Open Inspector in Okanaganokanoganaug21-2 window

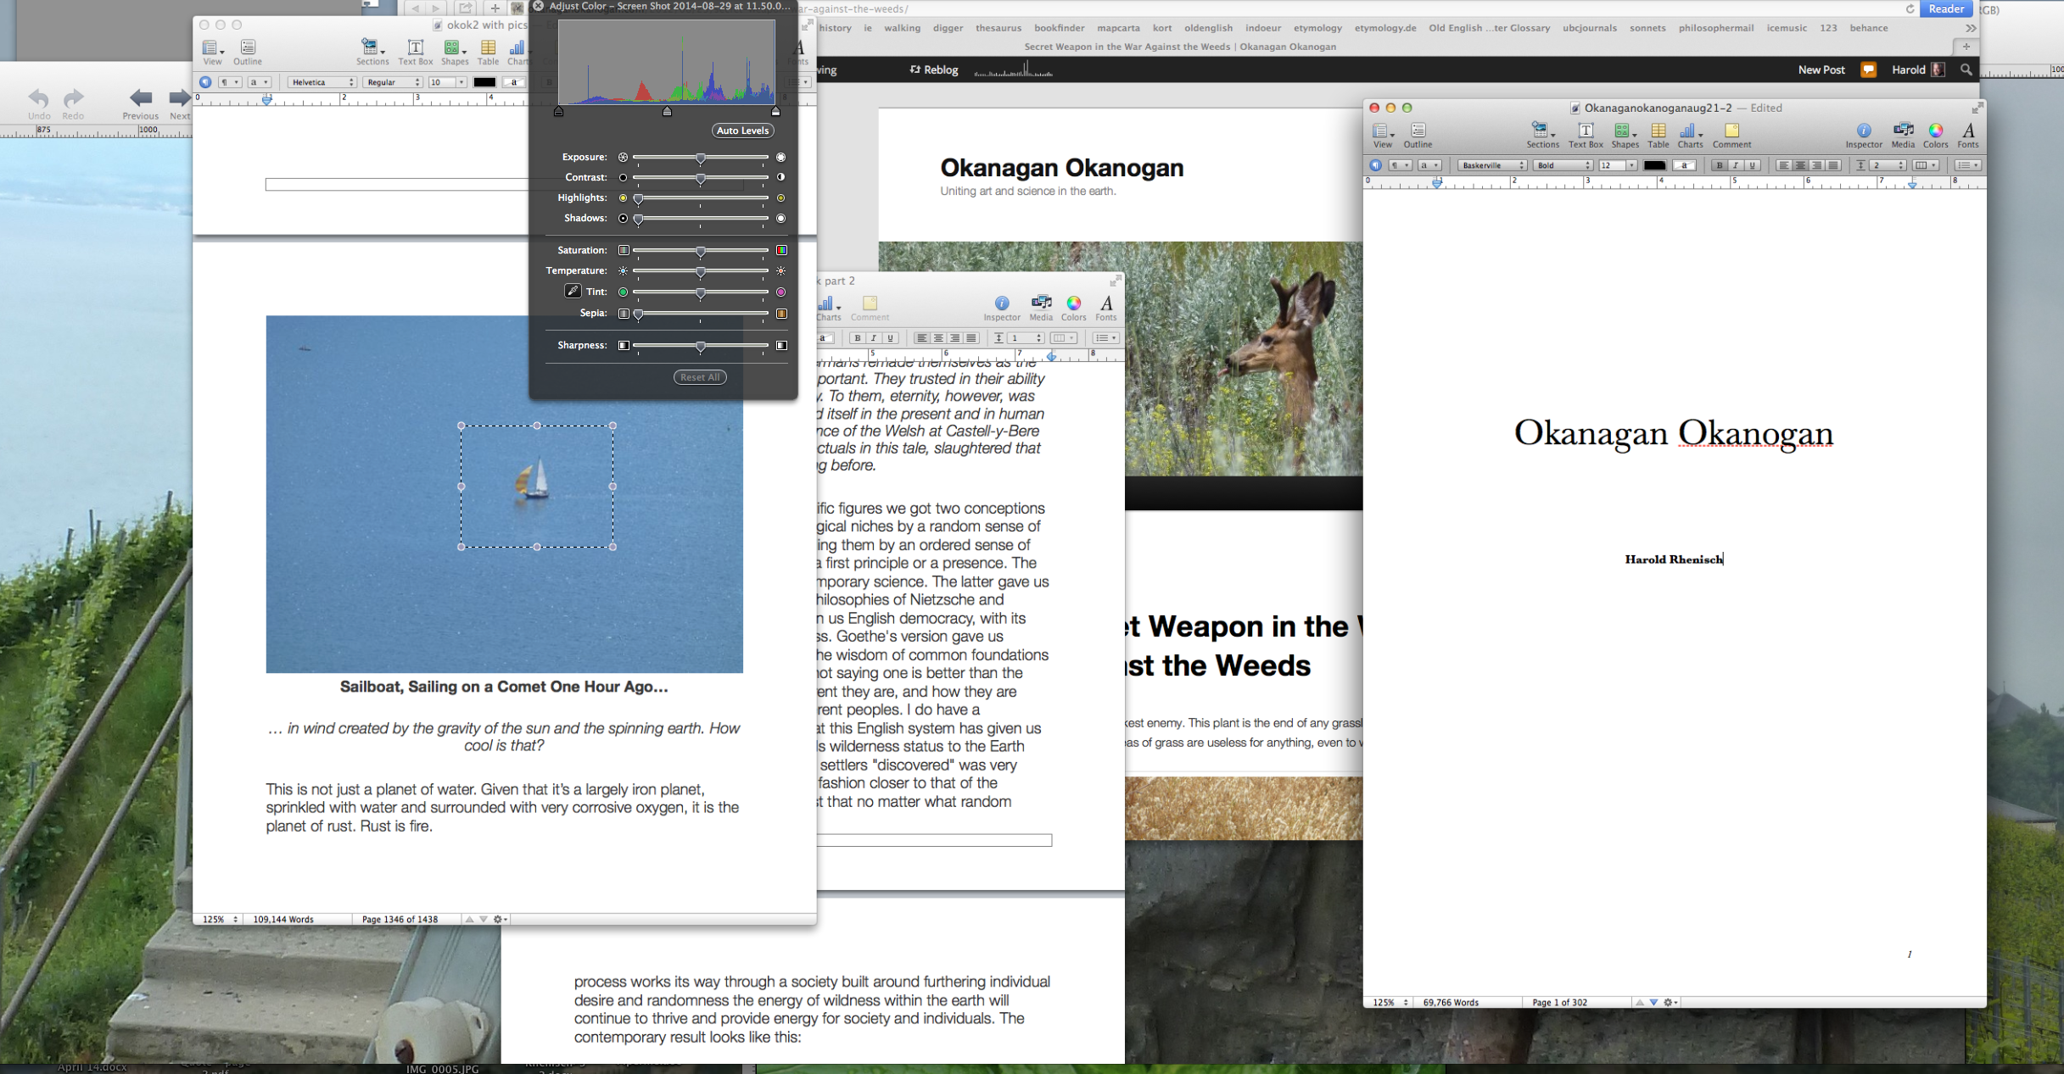(x=1863, y=131)
